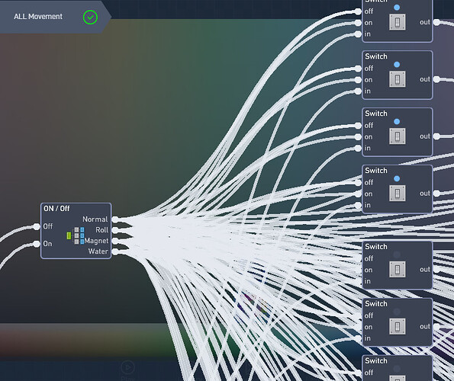Viewport: 454px width, 381px height.
Task: Select the ON / Off node title
Action: (56, 209)
